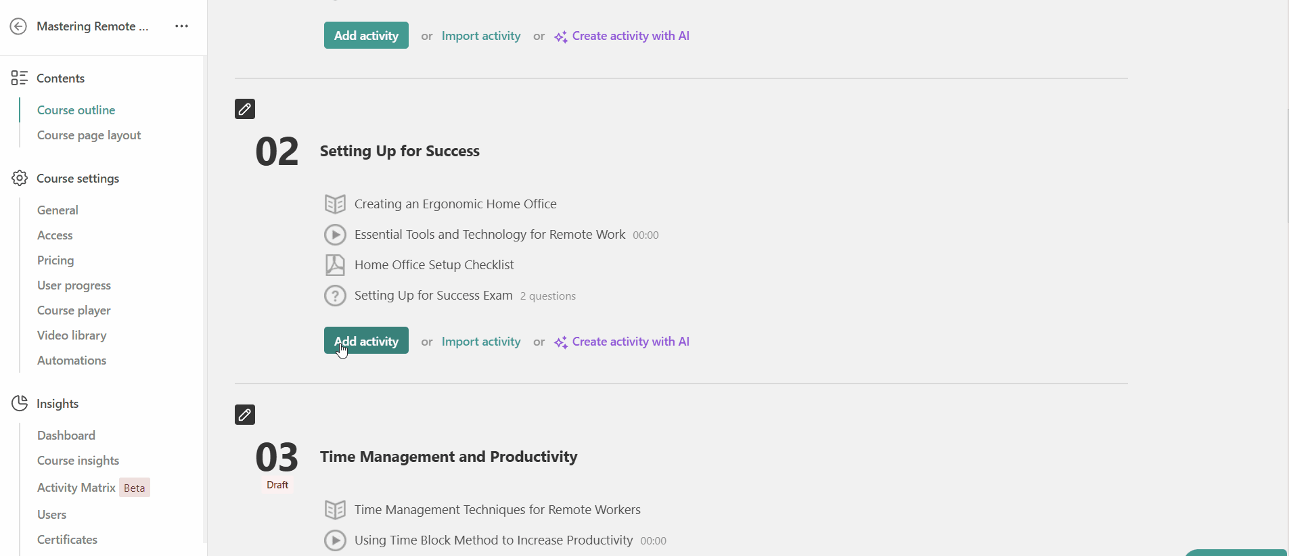Viewport: 1289px width, 556px height.
Task: Click the PDF icon for Home Office Setup Checklist
Action: [335, 264]
